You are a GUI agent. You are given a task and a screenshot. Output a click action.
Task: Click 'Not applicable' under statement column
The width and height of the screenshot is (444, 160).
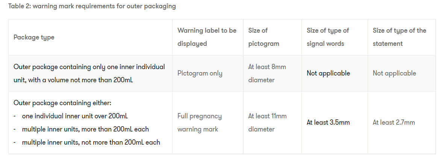(394, 73)
